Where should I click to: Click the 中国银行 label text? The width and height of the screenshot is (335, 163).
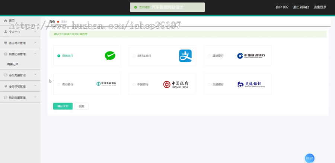(x=143, y=84)
